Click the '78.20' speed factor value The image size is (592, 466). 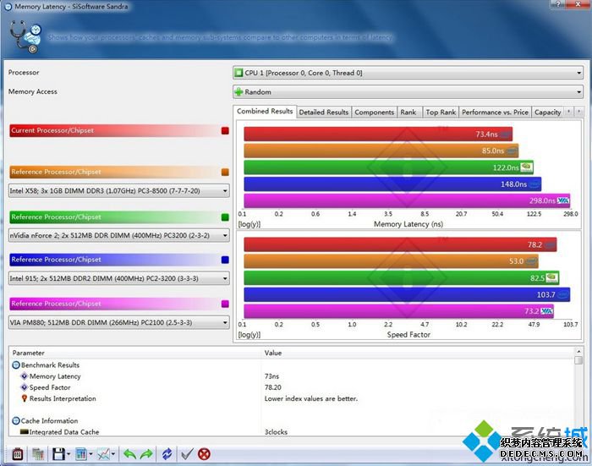point(273,387)
